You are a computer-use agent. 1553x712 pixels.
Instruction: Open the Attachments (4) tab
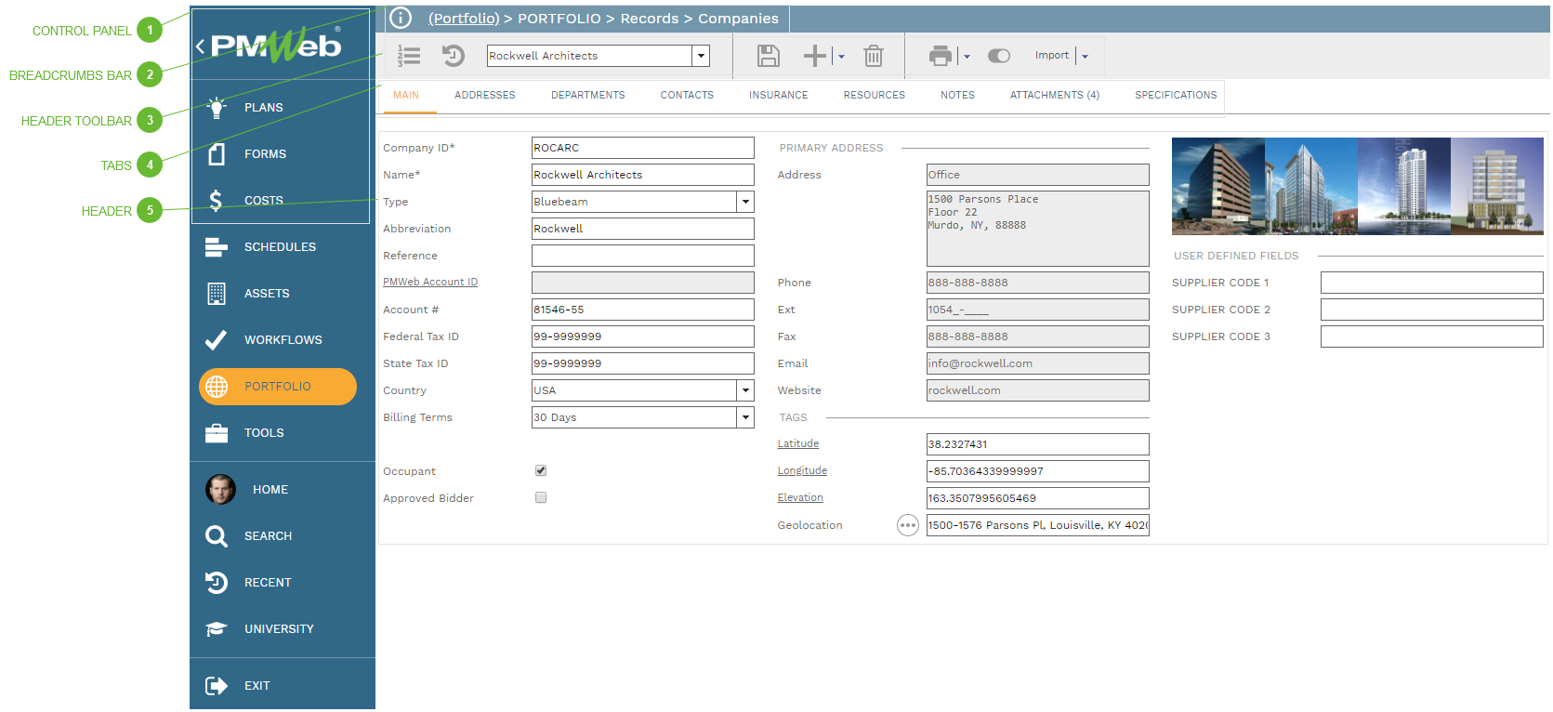point(1054,95)
